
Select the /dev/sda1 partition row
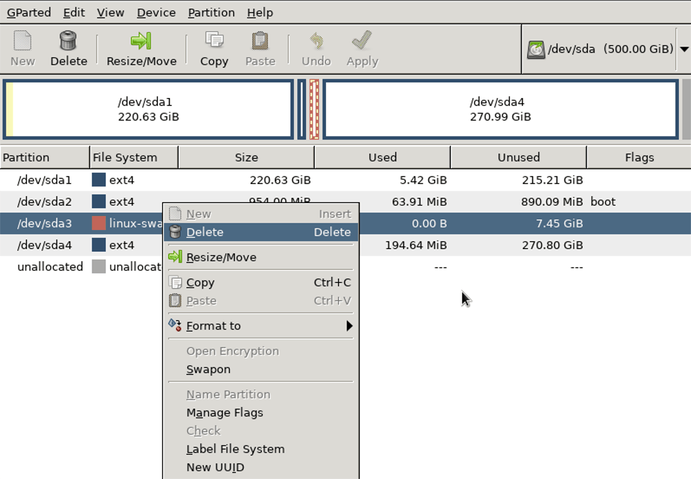click(x=345, y=180)
